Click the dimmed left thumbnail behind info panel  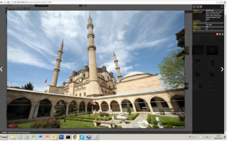pyautogui.click(x=198, y=50)
